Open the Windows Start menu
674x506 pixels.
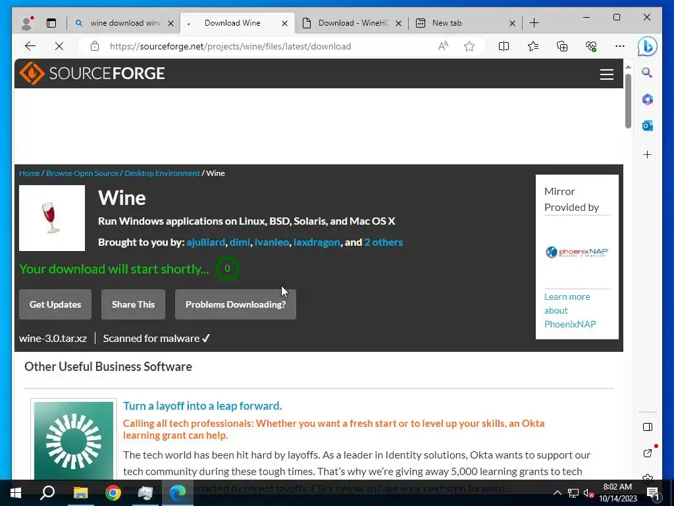pyautogui.click(x=16, y=493)
